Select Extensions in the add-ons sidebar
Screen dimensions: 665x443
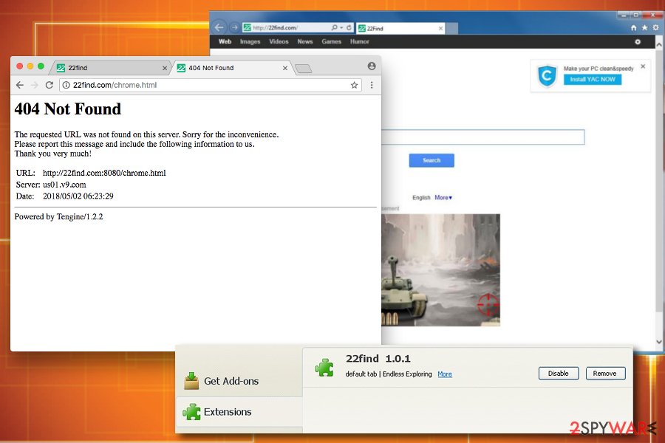point(239,412)
